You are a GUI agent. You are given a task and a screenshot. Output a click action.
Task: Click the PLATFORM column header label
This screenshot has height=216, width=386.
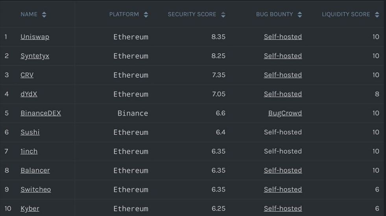point(124,14)
